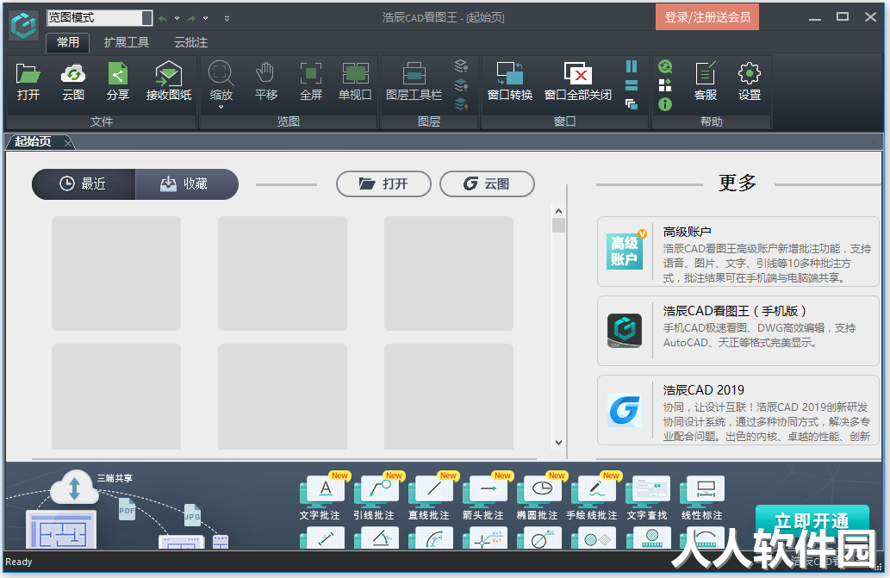Open the 云图 cloud icon in the ribbon
The width and height of the screenshot is (890, 578).
coord(73,74)
